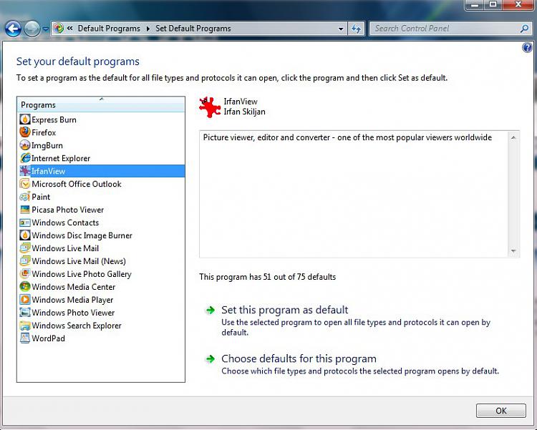Click the Default Programs breadcrumb

point(109,29)
